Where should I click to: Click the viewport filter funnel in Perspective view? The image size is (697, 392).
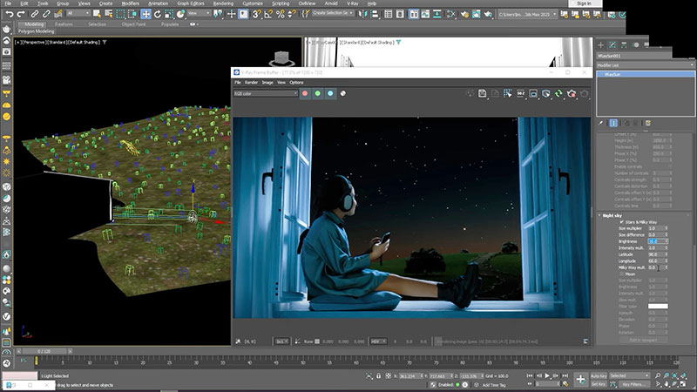(x=105, y=42)
